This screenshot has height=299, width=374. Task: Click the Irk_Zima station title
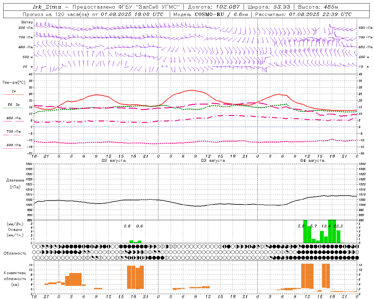(x=47, y=7)
